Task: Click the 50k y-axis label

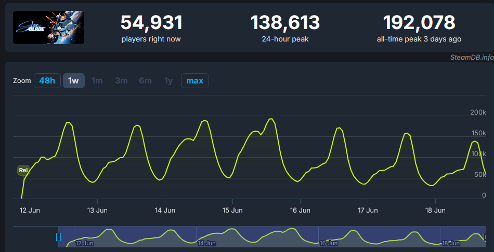Action: point(480,175)
